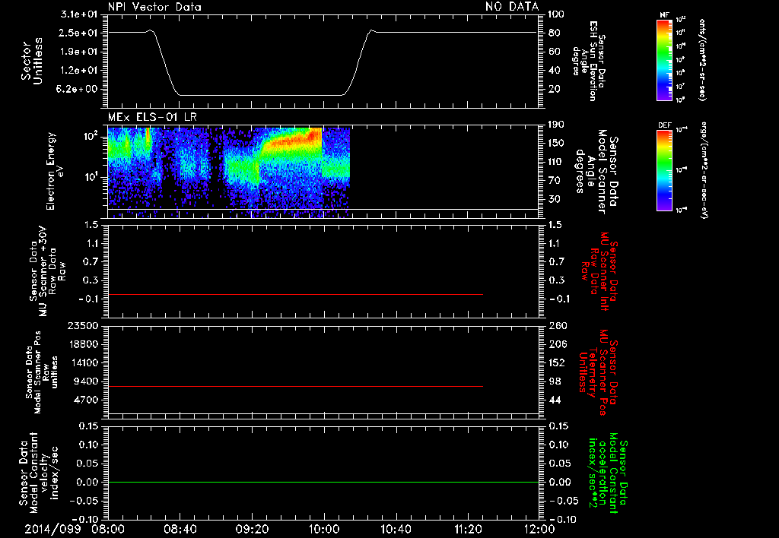The height and width of the screenshot is (538, 779).
Task: Click the '260' tick value
Action: (x=558, y=325)
